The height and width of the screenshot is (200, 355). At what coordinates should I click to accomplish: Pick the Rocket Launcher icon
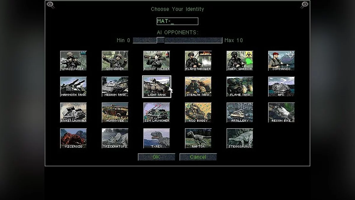tap(73, 112)
